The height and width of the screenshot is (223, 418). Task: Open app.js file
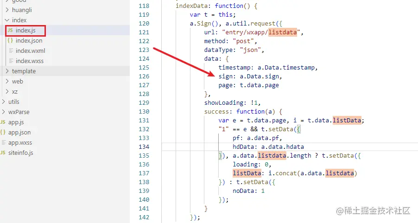16,122
